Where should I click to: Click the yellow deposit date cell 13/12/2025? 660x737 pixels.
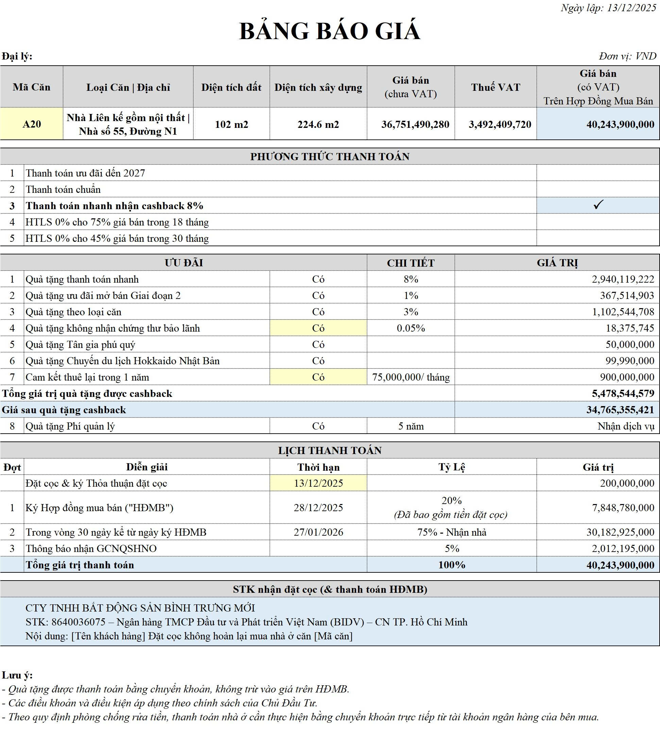coord(318,483)
